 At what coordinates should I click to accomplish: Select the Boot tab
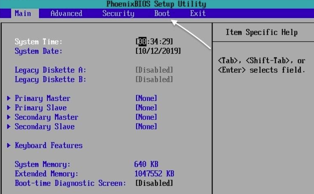click(x=162, y=13)
